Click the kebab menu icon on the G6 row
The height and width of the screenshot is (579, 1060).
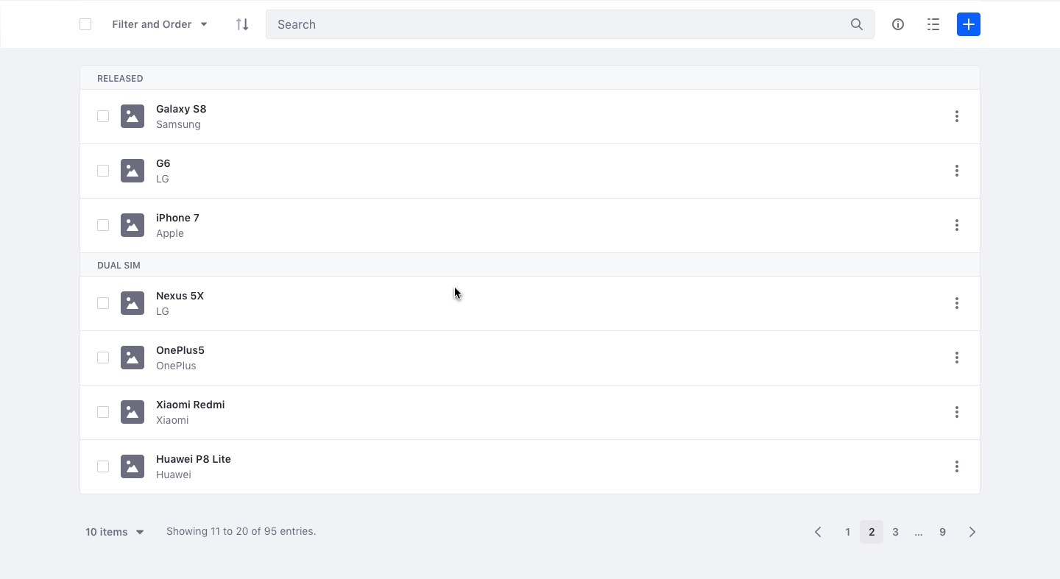point(957,171)
